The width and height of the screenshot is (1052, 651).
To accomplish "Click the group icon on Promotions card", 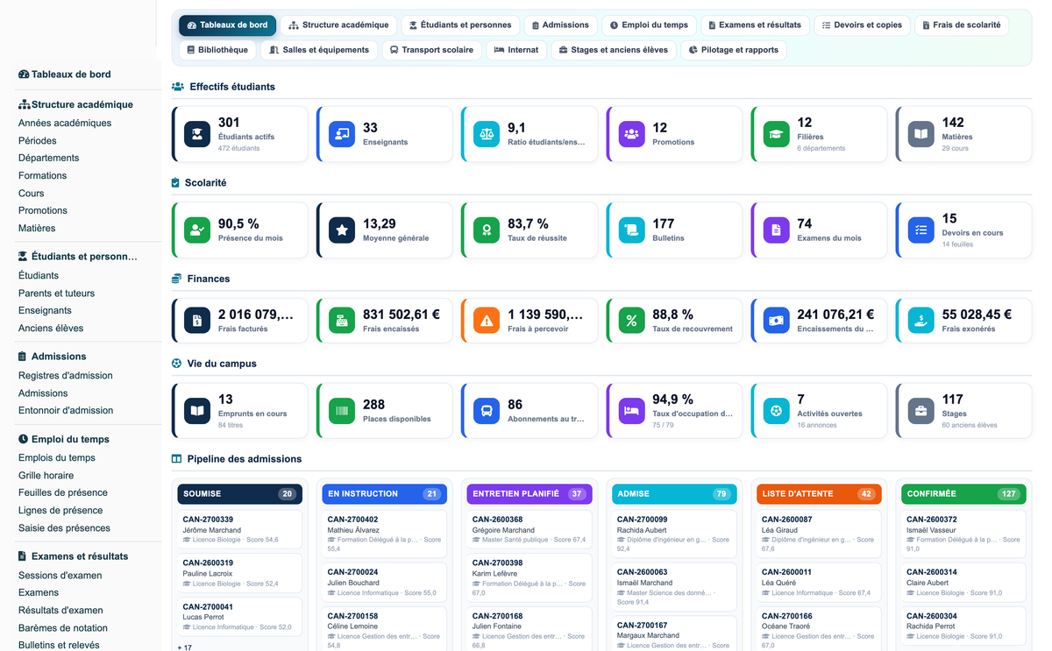I will tap(631, 134).
